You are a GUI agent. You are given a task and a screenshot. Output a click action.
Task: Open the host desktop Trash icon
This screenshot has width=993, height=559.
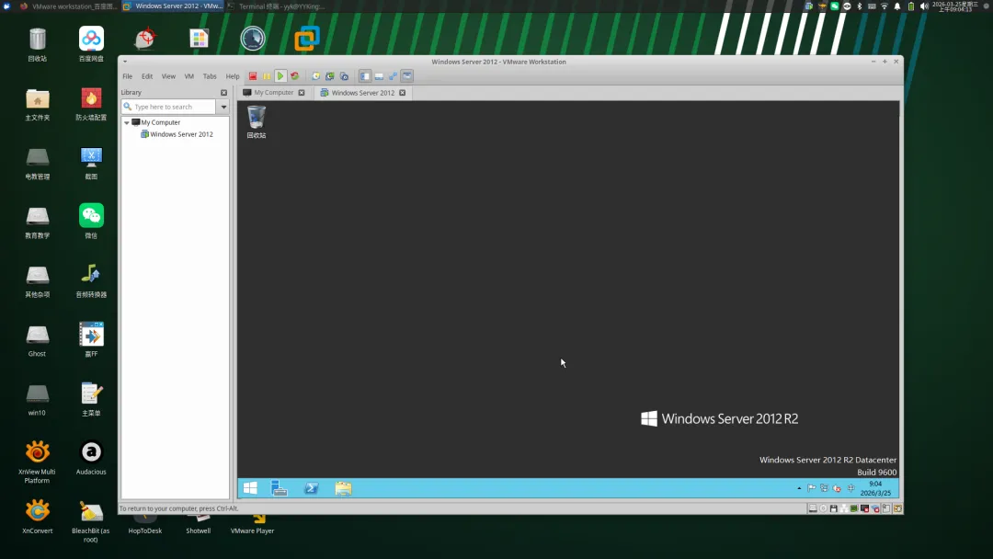(x=38, y=44)
